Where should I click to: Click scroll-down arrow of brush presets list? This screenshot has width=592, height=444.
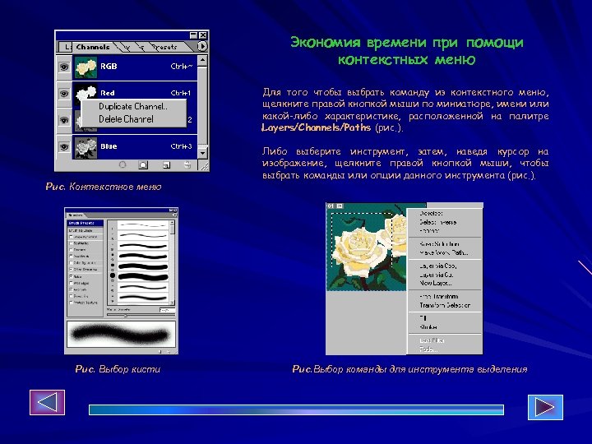point(172,303)
